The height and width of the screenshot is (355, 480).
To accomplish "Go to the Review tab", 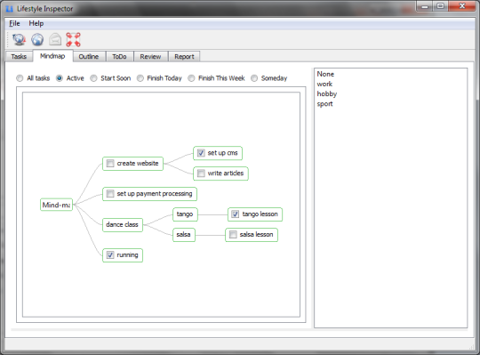I will (150, 56).
